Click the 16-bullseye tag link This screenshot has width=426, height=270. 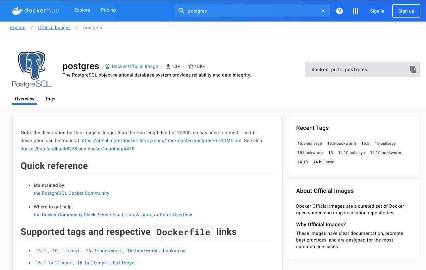[92, 263]
